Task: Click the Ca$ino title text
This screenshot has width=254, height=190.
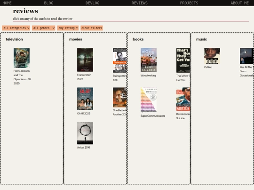Action: tap(208, 67)
